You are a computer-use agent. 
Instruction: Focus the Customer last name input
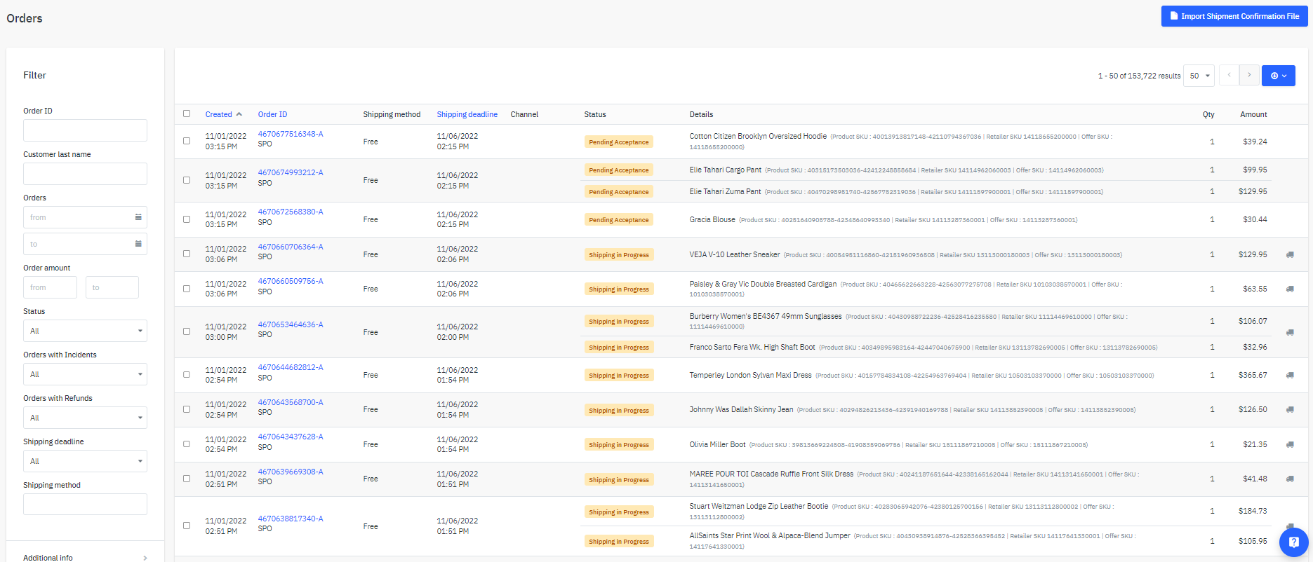[85, 174]
